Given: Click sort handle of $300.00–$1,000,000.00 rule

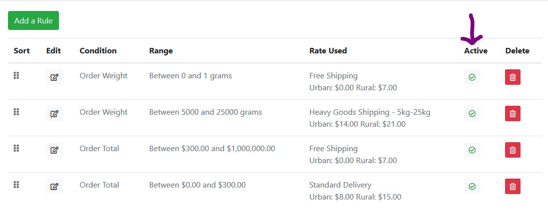Looking at the screenshot, I should (x=16, y=148).
